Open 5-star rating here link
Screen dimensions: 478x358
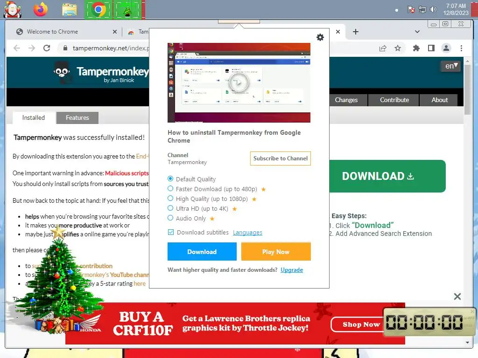140,283
